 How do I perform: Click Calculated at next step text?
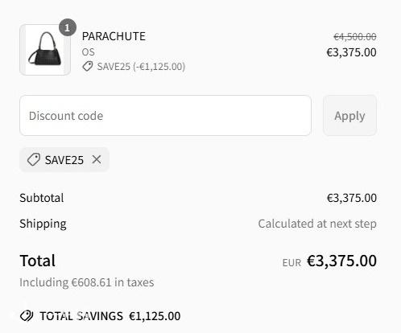pyautogui.click(x=317, y=224)
